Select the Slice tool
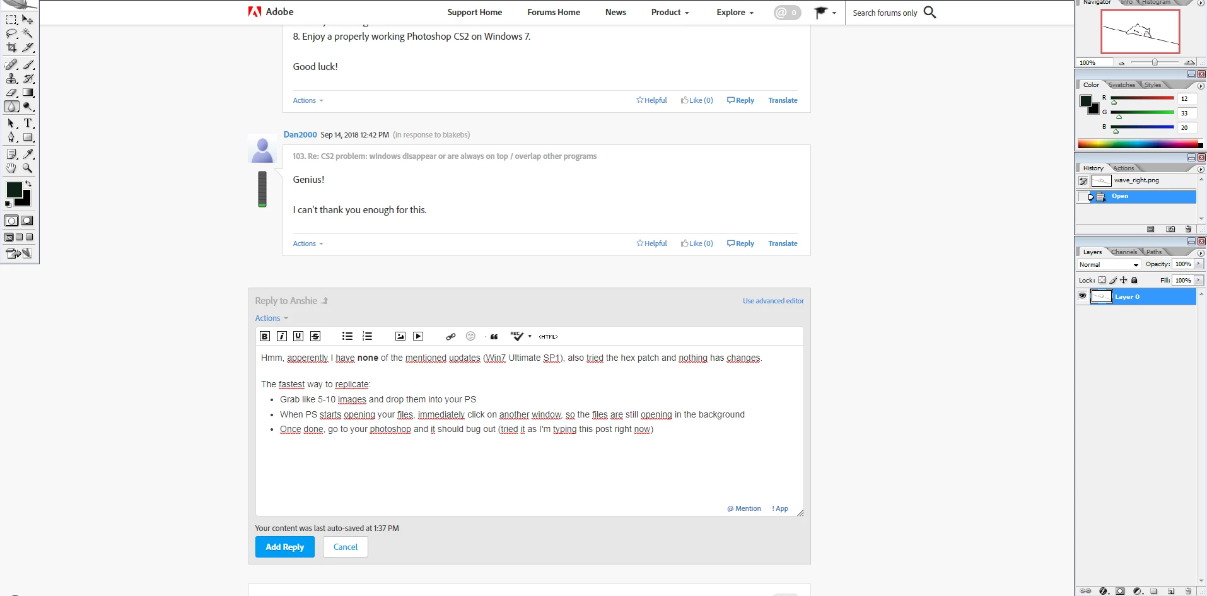 (28, 47)
